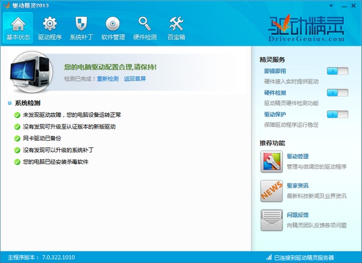Click green check beside 网卡驱动已备份
The width and height of the screenshot is (362, 263).
tap(17, 138)
